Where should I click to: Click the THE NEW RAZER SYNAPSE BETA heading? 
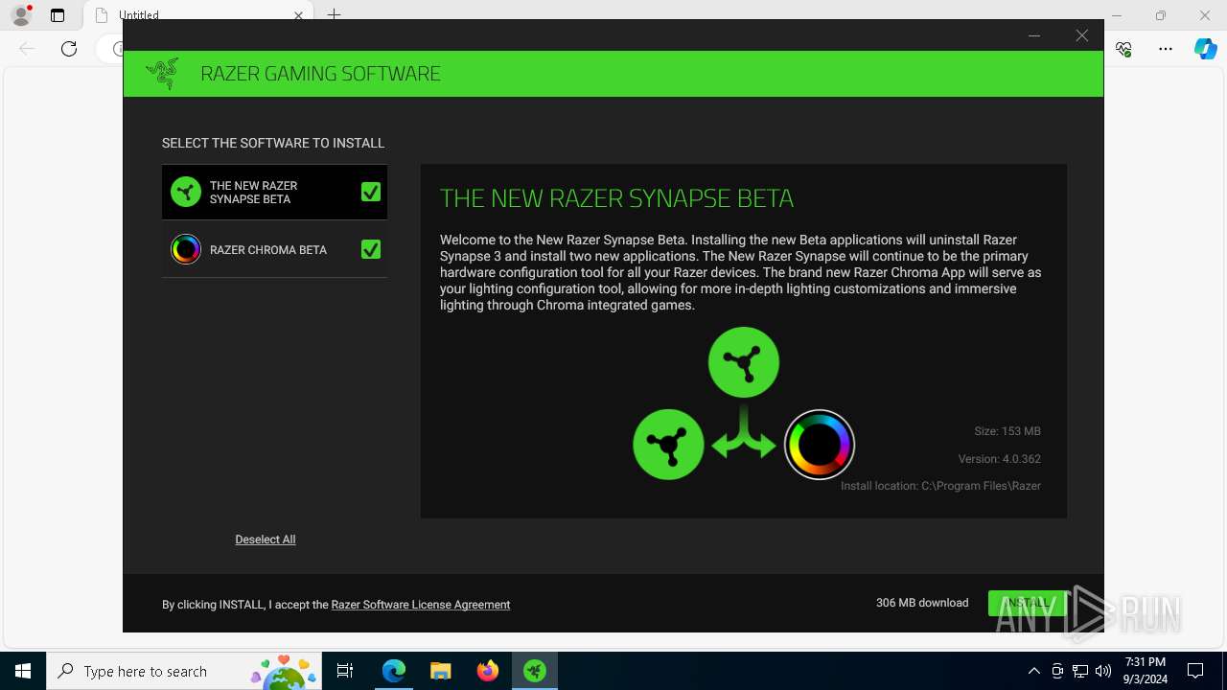pos(617,198)
